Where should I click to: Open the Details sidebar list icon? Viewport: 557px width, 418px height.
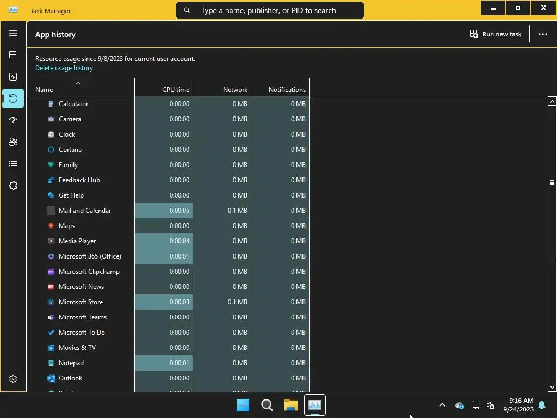click(x=13, y=164)
